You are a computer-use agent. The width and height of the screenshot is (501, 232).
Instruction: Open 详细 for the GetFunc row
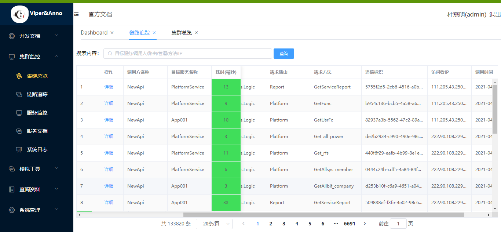[109, 104]
